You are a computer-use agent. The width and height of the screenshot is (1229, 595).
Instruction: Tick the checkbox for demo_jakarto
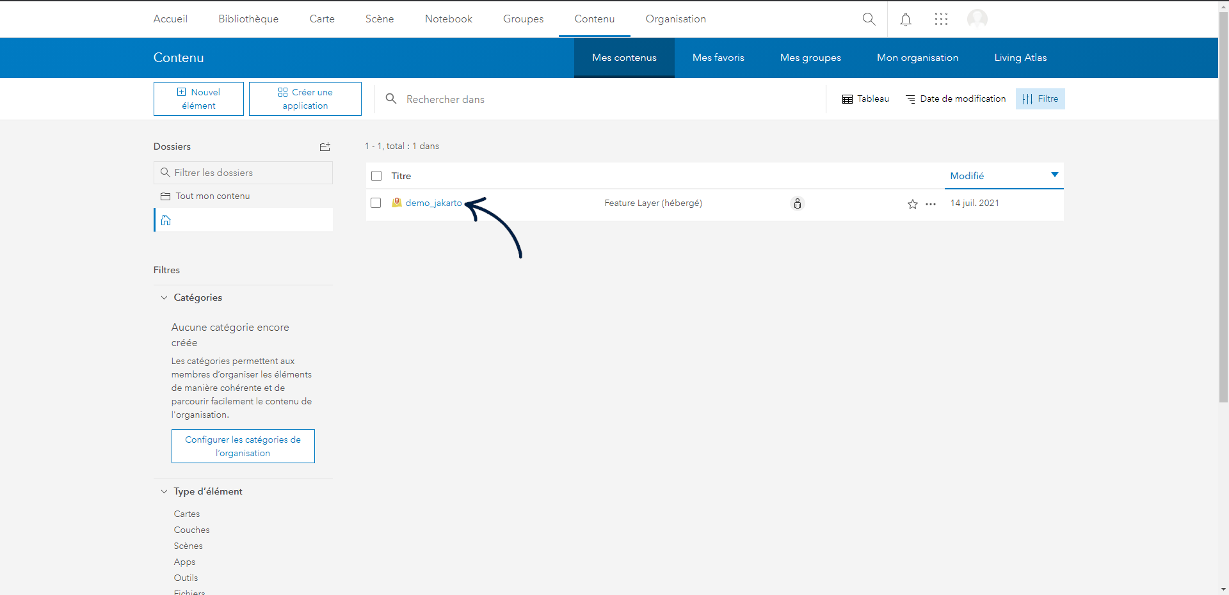tap(376, 203)
